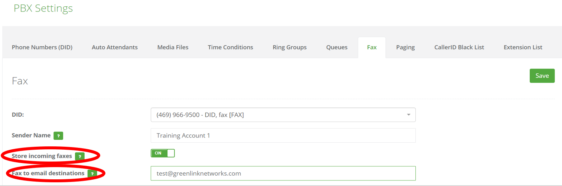
Task: Select the Fax tab
Action: (372, 47)
